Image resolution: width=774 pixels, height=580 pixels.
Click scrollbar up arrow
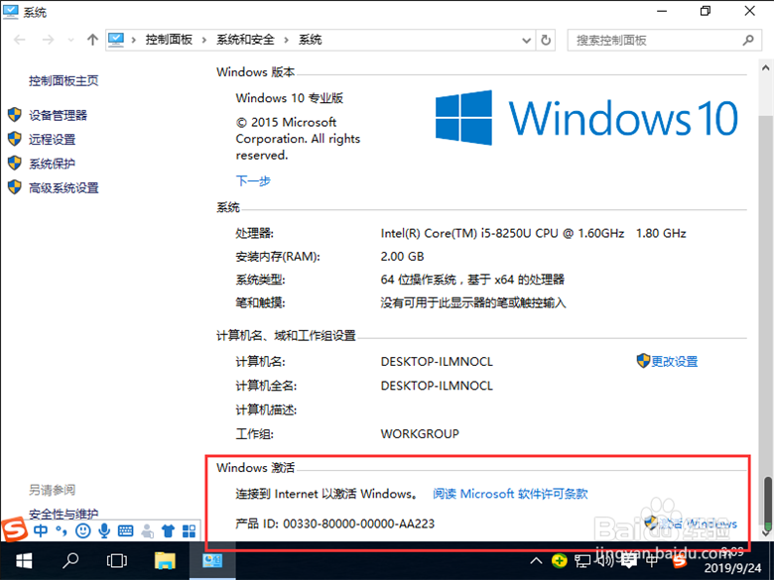[x=766, y=68]
